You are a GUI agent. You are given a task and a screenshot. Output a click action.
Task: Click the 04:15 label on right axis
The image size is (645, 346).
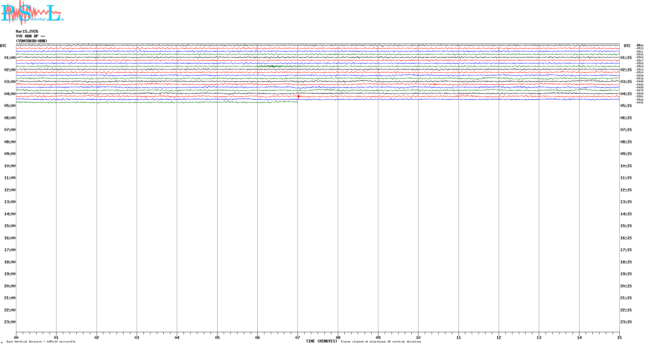coord(626,94)
